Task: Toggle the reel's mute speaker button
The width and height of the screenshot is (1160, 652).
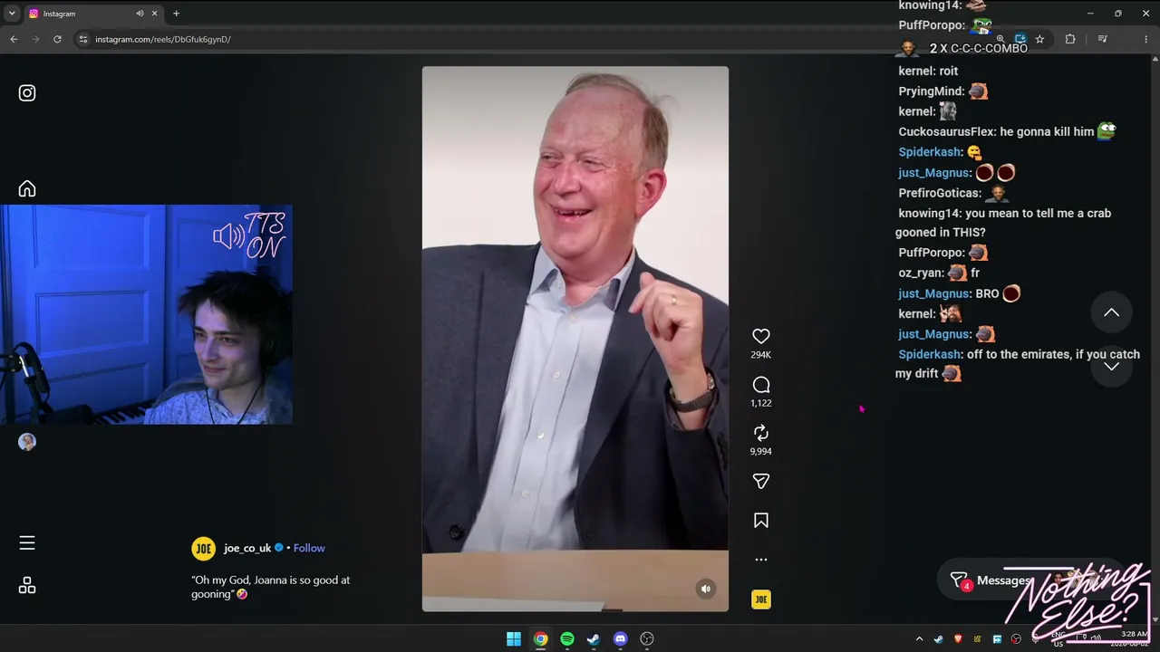Action: (x=706, y=589)
